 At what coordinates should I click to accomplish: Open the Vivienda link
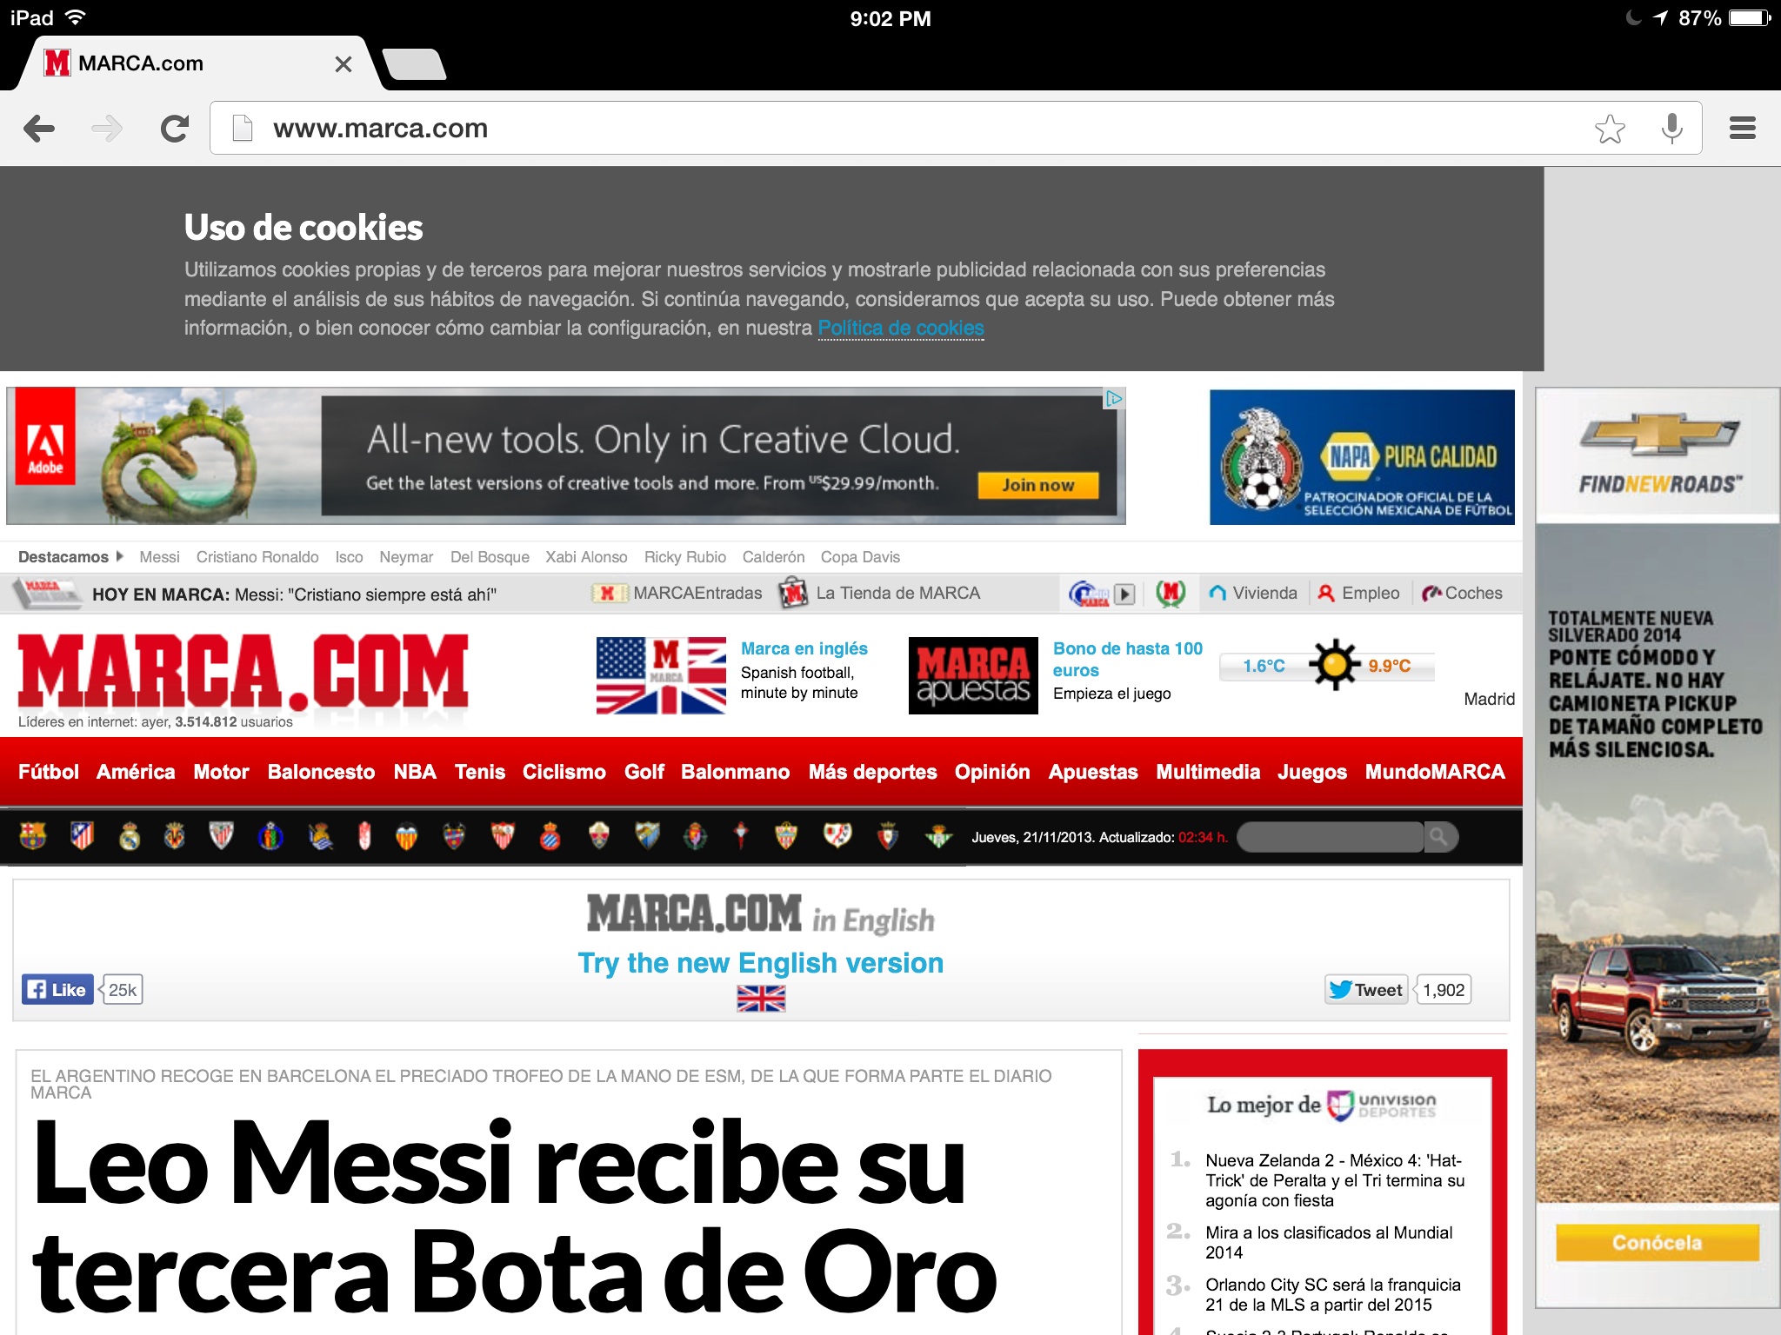pyautogui.click(x=1253, y=594)
